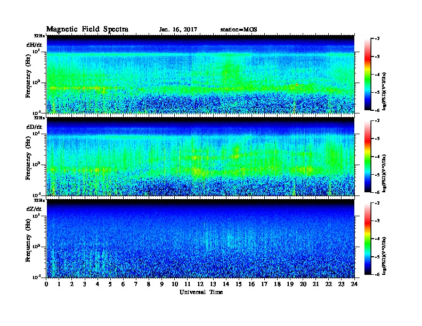Click hour tick label "18" on time axis
This screenshot has width=422, height=326.
(x=278, y=284)
